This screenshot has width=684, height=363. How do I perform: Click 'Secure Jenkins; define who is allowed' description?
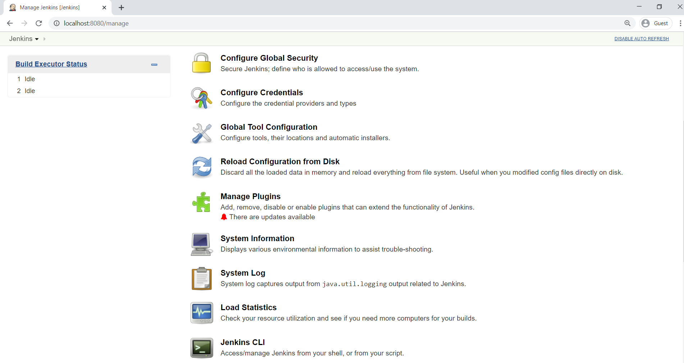(320, 69)
